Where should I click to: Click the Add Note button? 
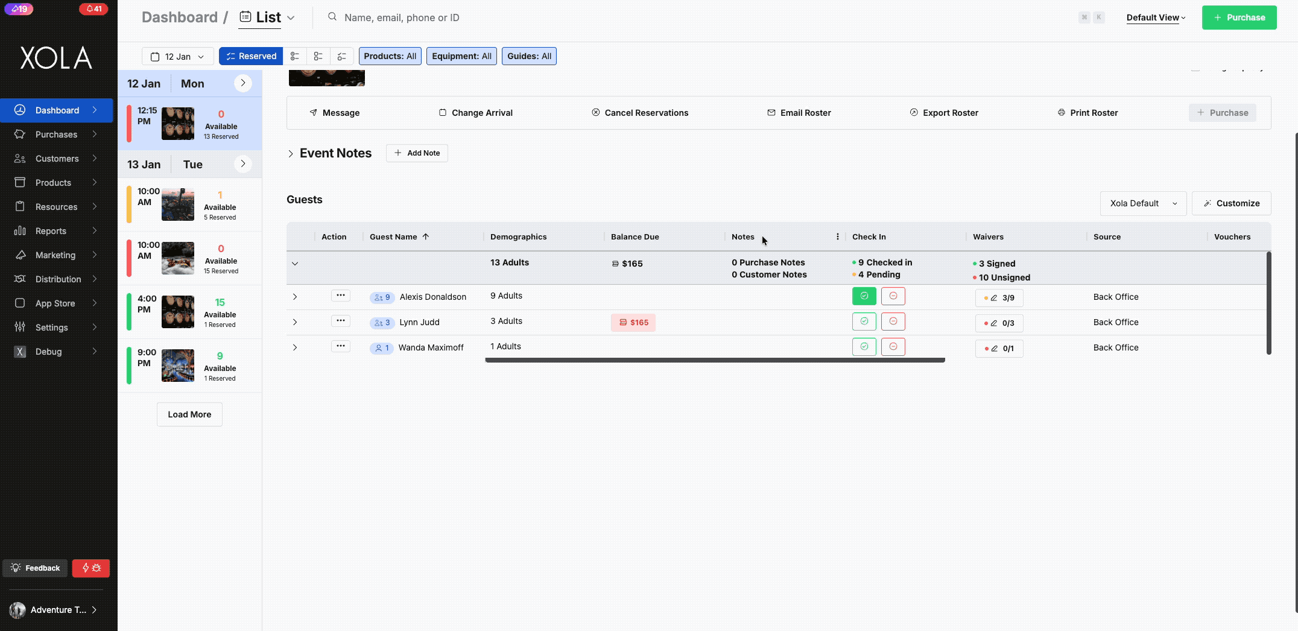417,153
